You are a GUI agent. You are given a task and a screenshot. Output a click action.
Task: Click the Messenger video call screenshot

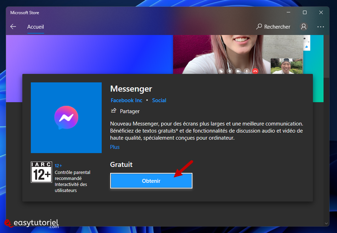[x=238, y=54]
